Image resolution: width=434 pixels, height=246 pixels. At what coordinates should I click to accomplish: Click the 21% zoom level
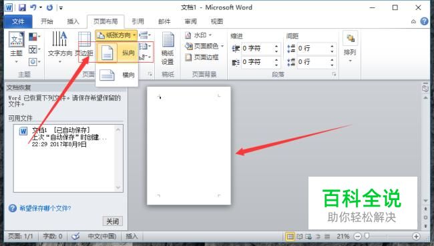(x=343, y=236)
